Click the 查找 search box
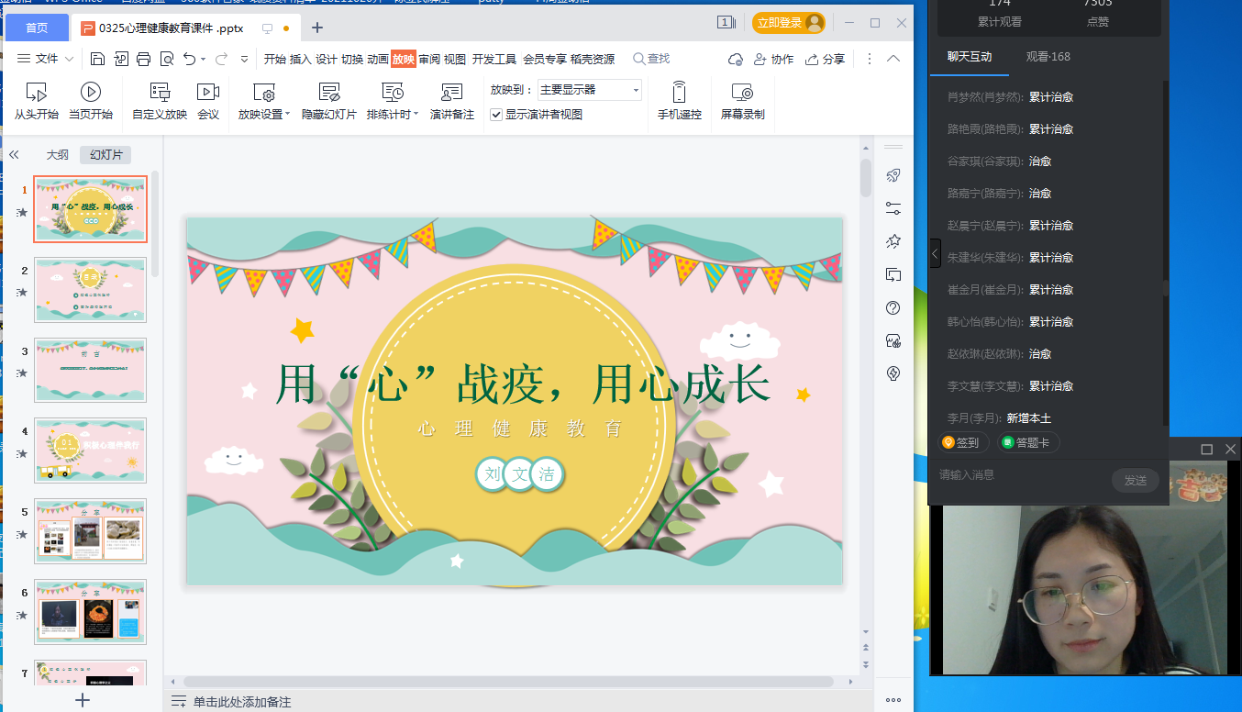The image size is (1242, 712). point(651,59)
